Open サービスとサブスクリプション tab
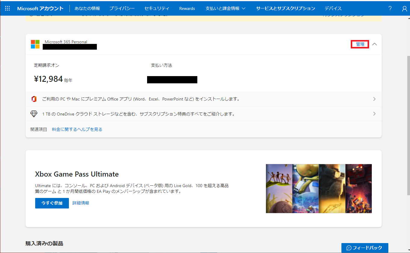410x253 pixels. [285, 8]
